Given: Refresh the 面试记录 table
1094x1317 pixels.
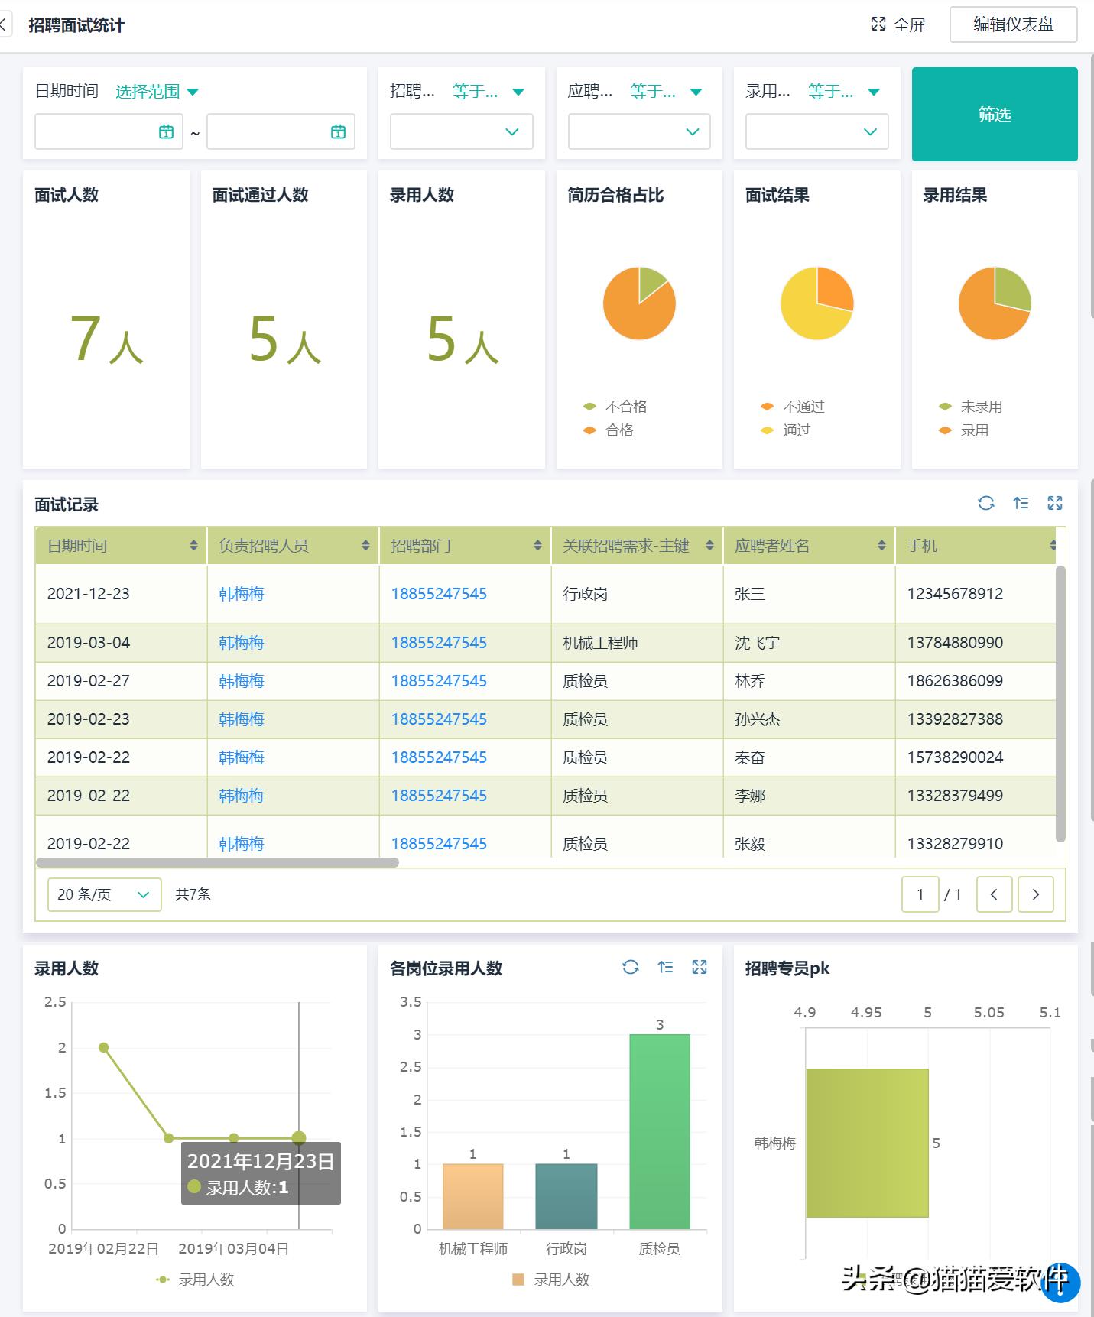Looking at the screenshot, I should click(x=986, y=503).
